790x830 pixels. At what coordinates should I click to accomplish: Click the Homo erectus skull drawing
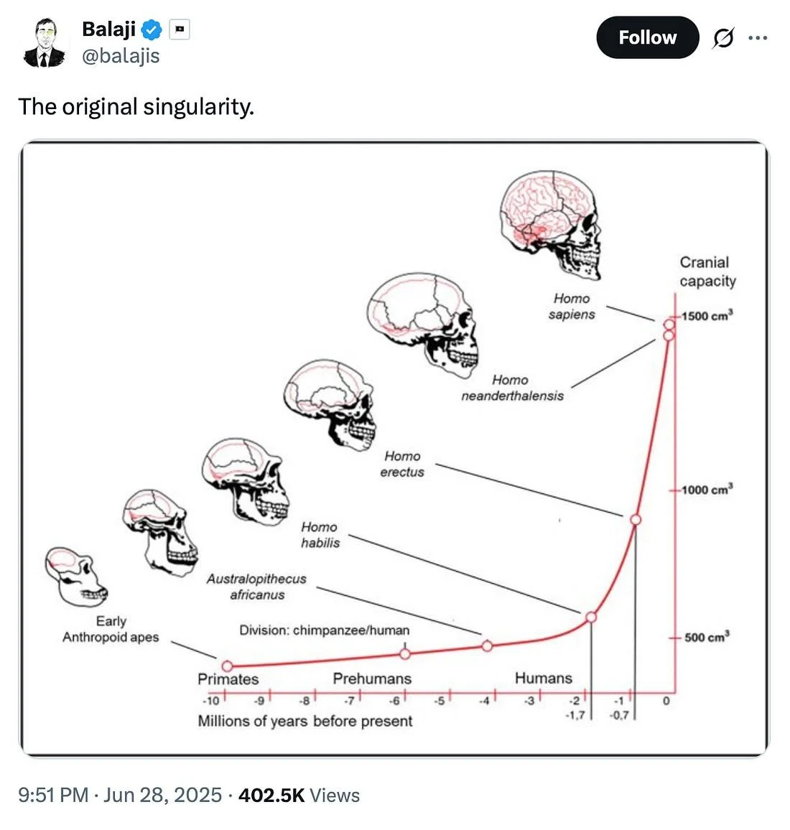pyautogui.click(x=330, y=404)
